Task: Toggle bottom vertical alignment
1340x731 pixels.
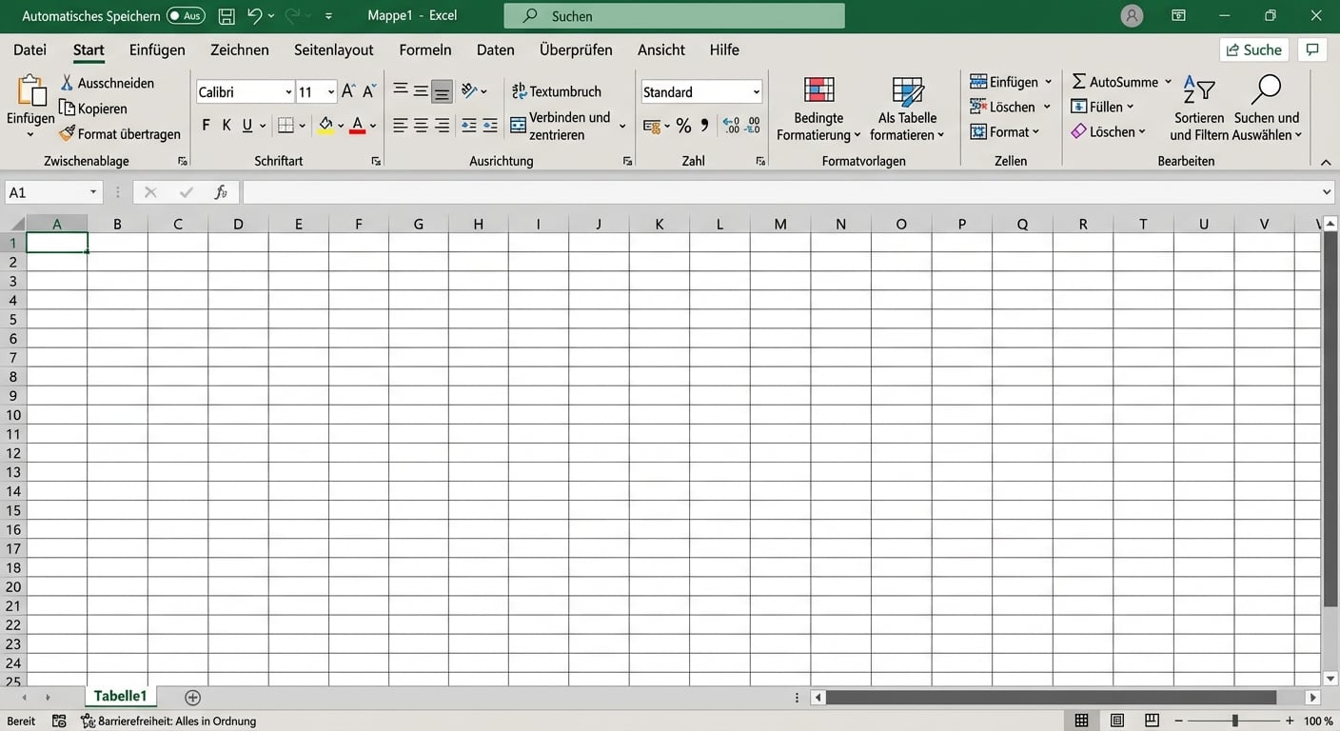Action: pyautogui.click(x=442, y=91)
